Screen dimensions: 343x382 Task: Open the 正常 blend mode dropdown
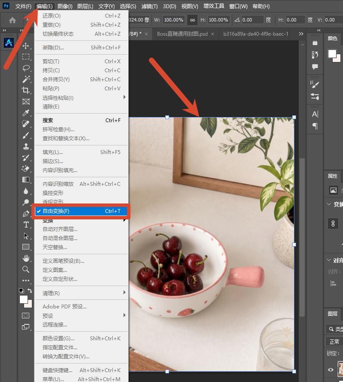click(334, 342)
